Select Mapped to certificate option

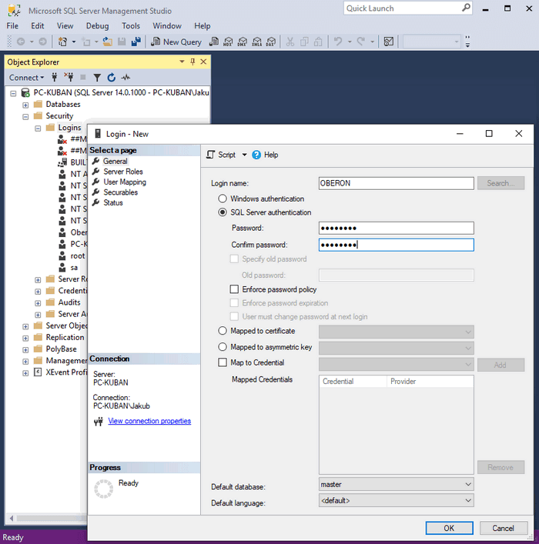pos(223,331)
